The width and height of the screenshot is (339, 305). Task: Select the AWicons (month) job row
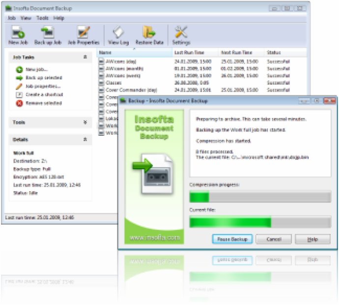(x=202, y=69)
